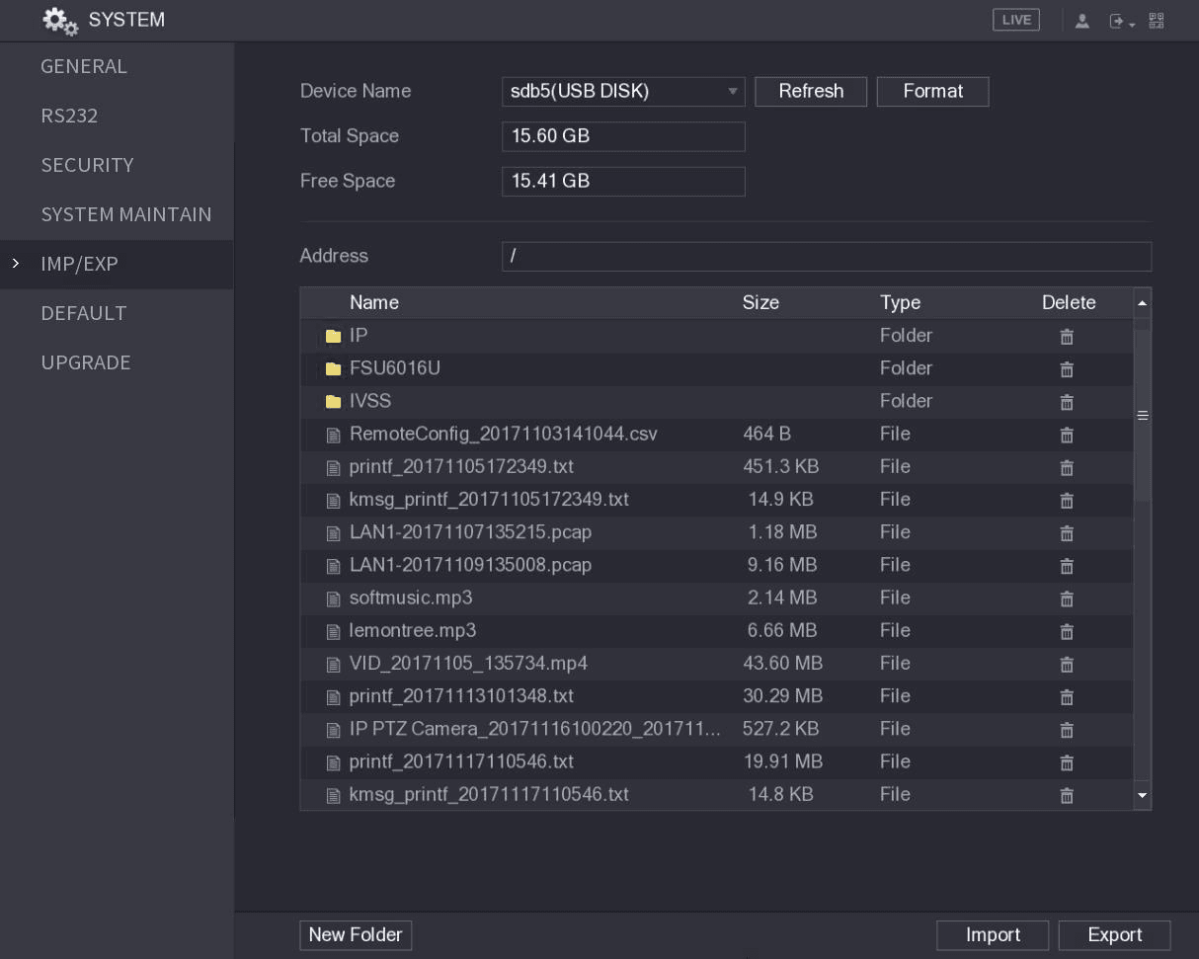Click the Size column header
The width and height of the screenshot is (1199, 959).
tap(760, 303)
